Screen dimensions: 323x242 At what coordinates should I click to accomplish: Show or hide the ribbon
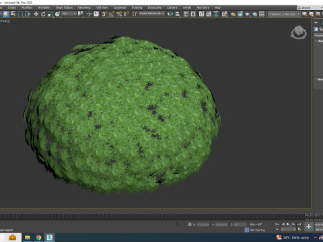[x=202, y=14]
